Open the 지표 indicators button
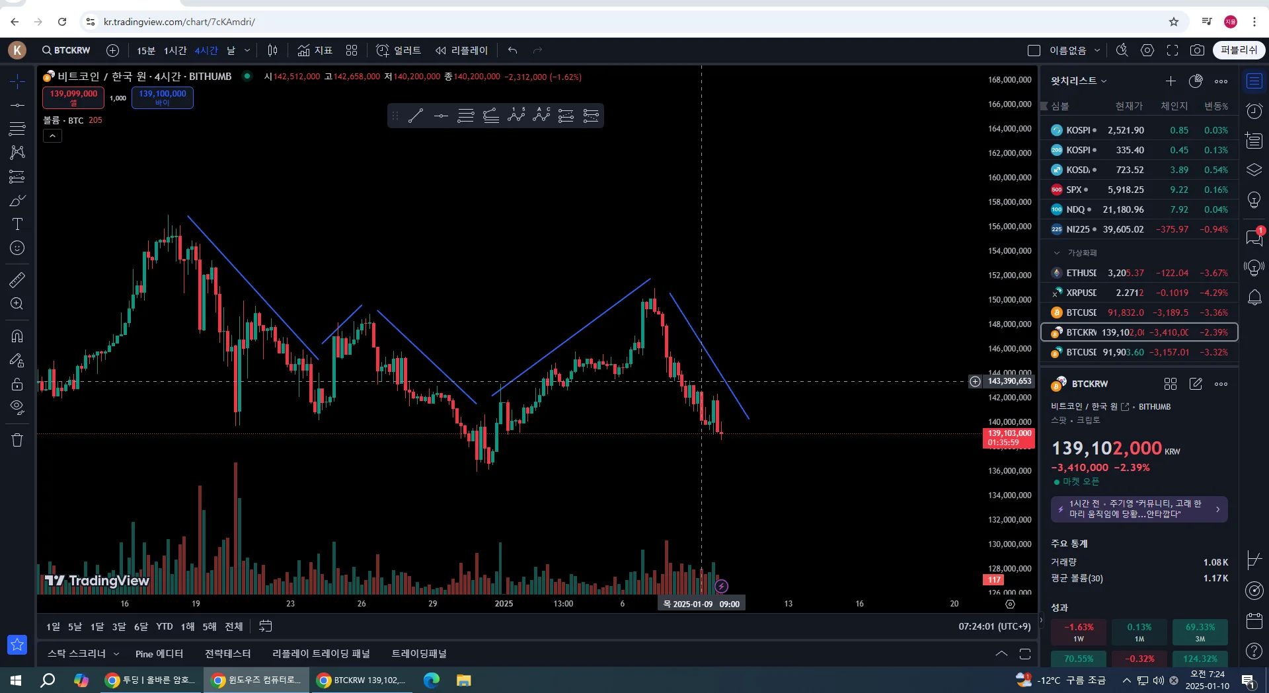This screenshot has width=1269, height=693. (315, 50)
